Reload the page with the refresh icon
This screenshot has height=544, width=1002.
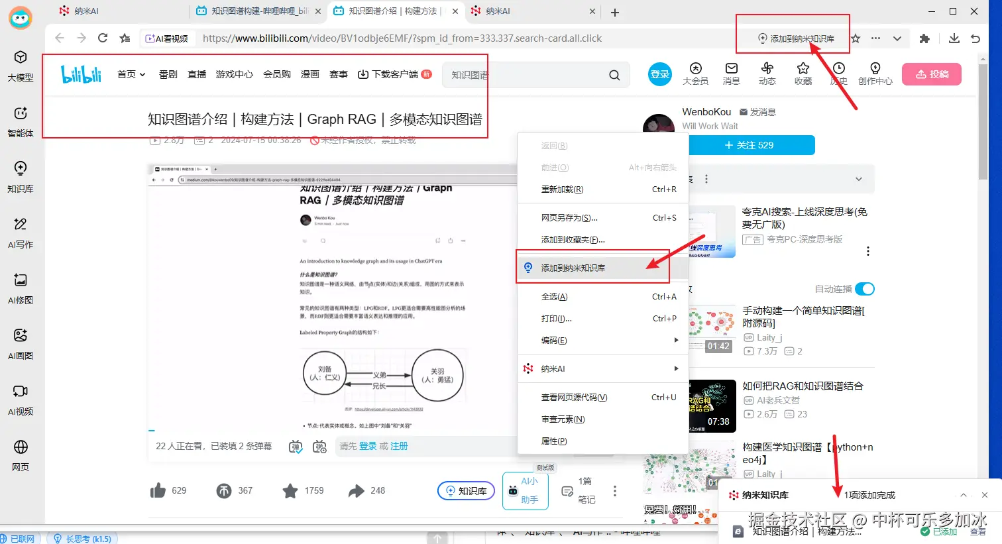103,38
